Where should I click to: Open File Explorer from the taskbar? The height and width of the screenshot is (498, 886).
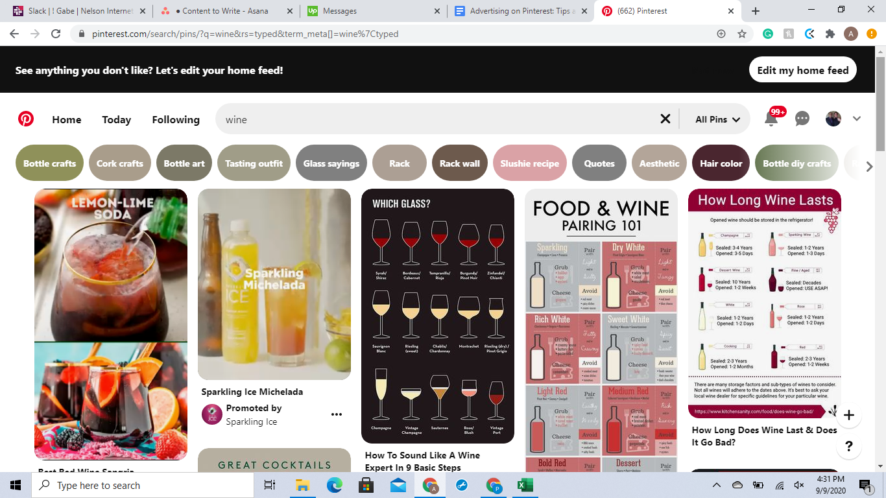click(x=302, y=485)
